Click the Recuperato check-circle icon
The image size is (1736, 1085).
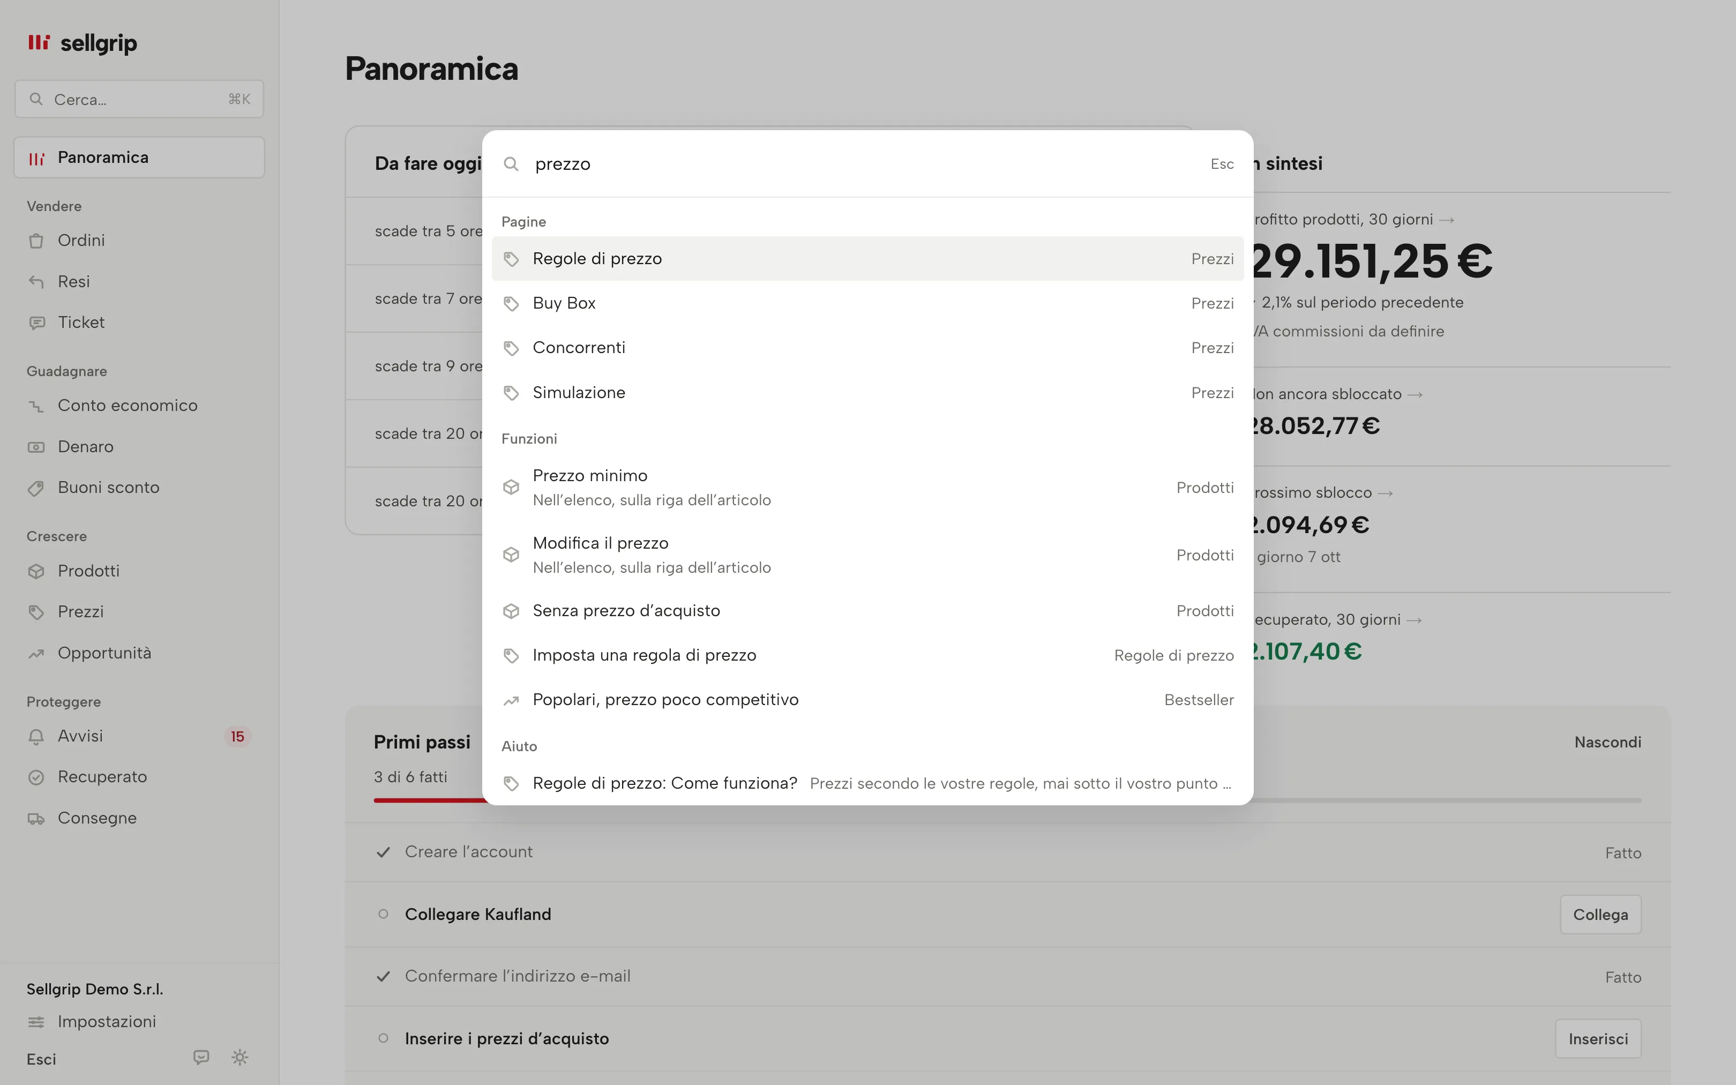point(36,777)
